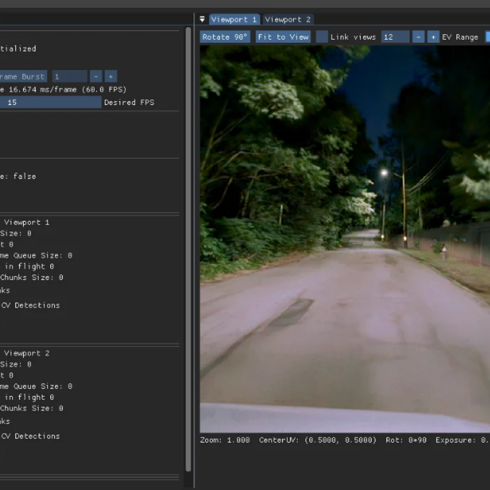Viewport: 490px width, 490px height.
Task: Switch to the Viewport 1 tab
Action: pos(234,19)
